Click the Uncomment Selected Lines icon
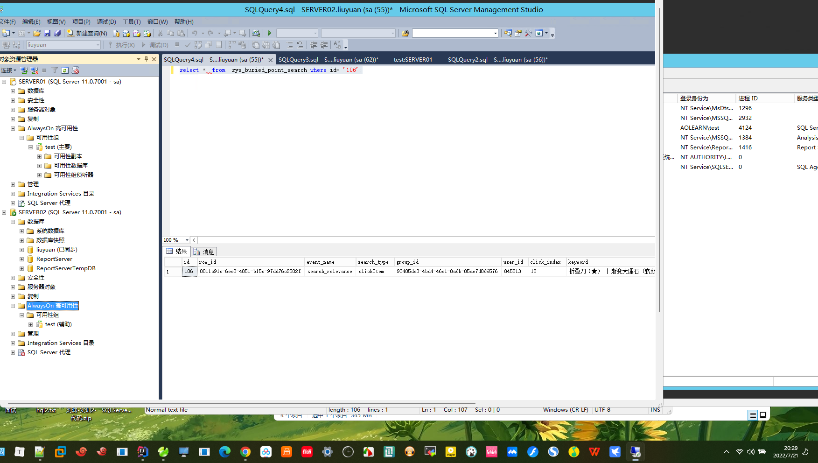Viewport: 818px width, 463px height. [x=300, y=45]
